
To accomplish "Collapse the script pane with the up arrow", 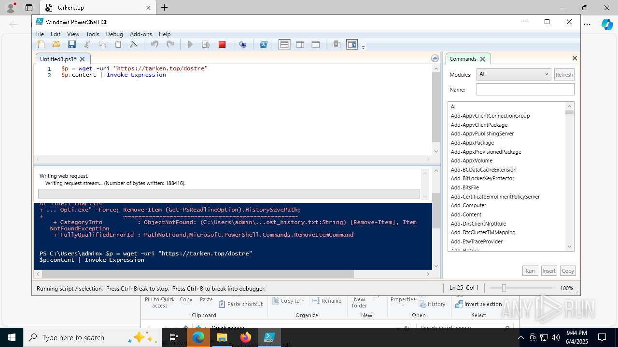I will coord(435,58).
